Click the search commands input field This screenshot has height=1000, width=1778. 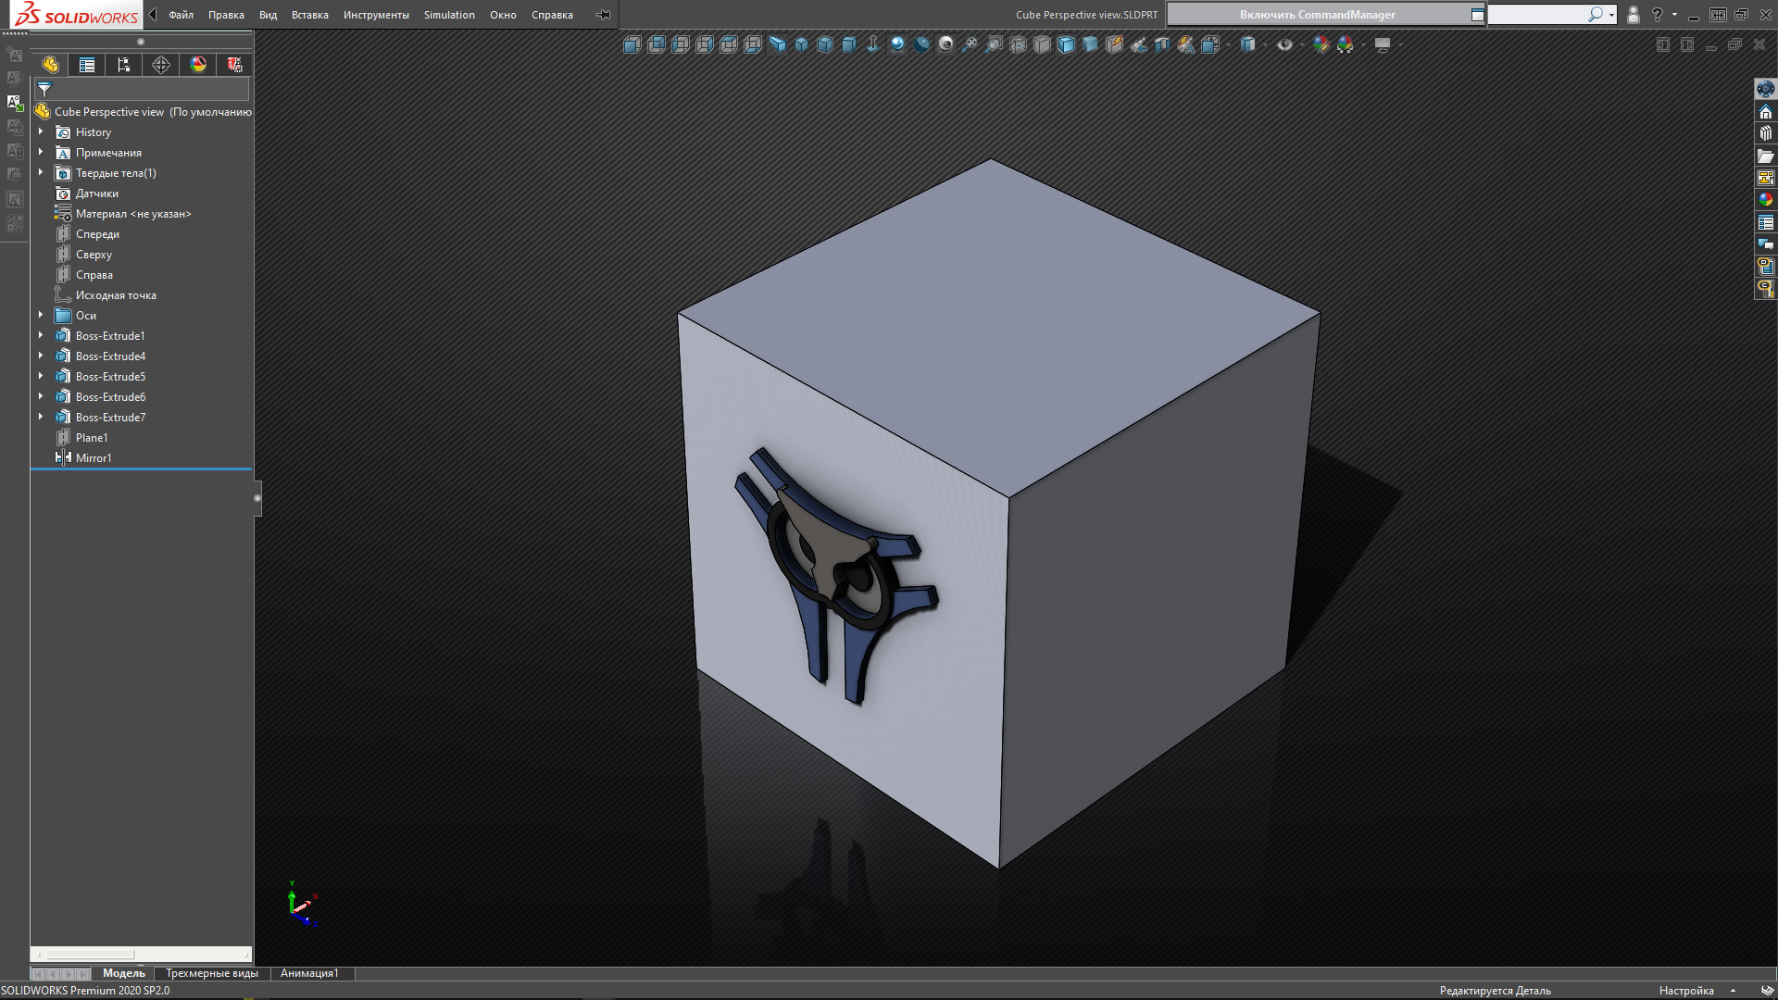(x=1537, y=15)
